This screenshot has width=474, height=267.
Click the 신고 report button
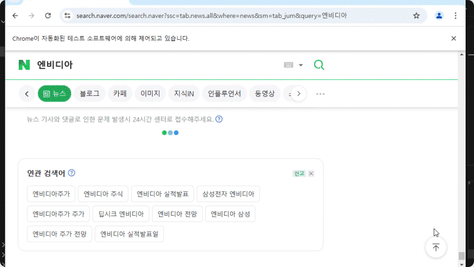pyautogui.click(x=299, y=174)
